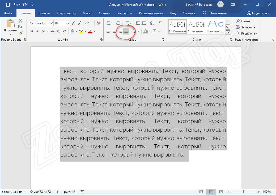This screenshot has width=276, height=195.
Task: Open the Paragraph dialog launcher
Action: [163, 40]
